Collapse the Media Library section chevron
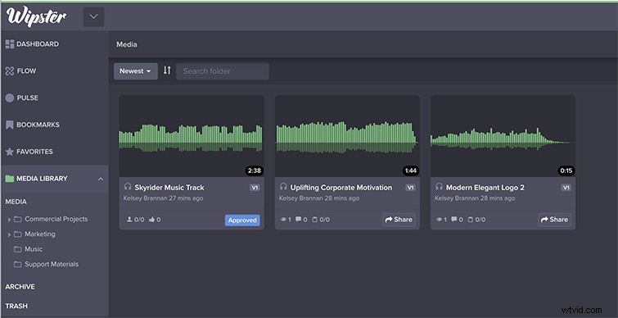618x318 pixels. coord(101,179)
